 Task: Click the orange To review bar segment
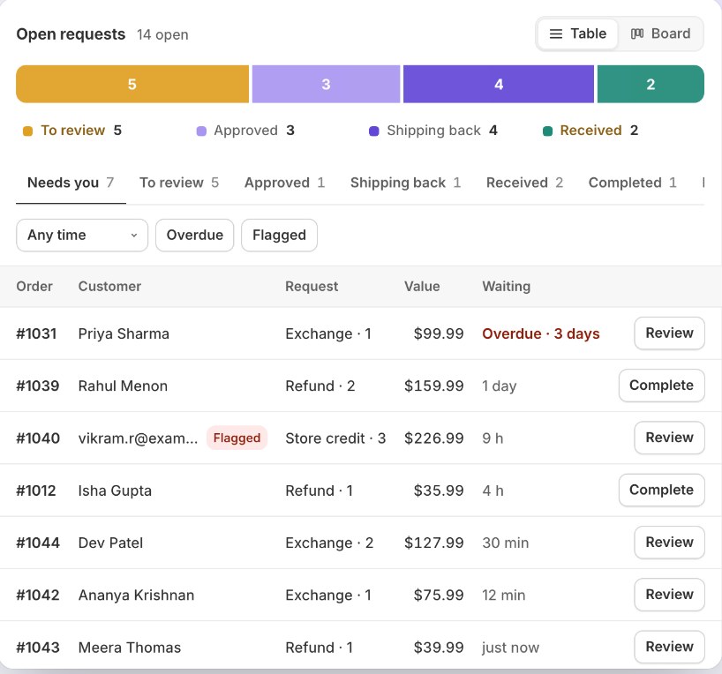[x=132, y=84]
